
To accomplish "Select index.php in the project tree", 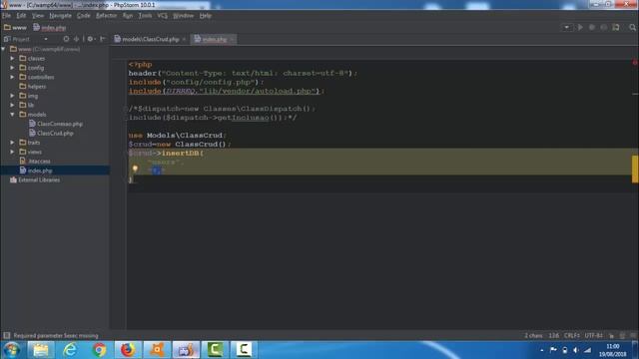I will 36,171.
